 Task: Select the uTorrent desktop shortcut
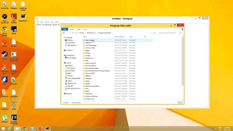tap(5, 118)
